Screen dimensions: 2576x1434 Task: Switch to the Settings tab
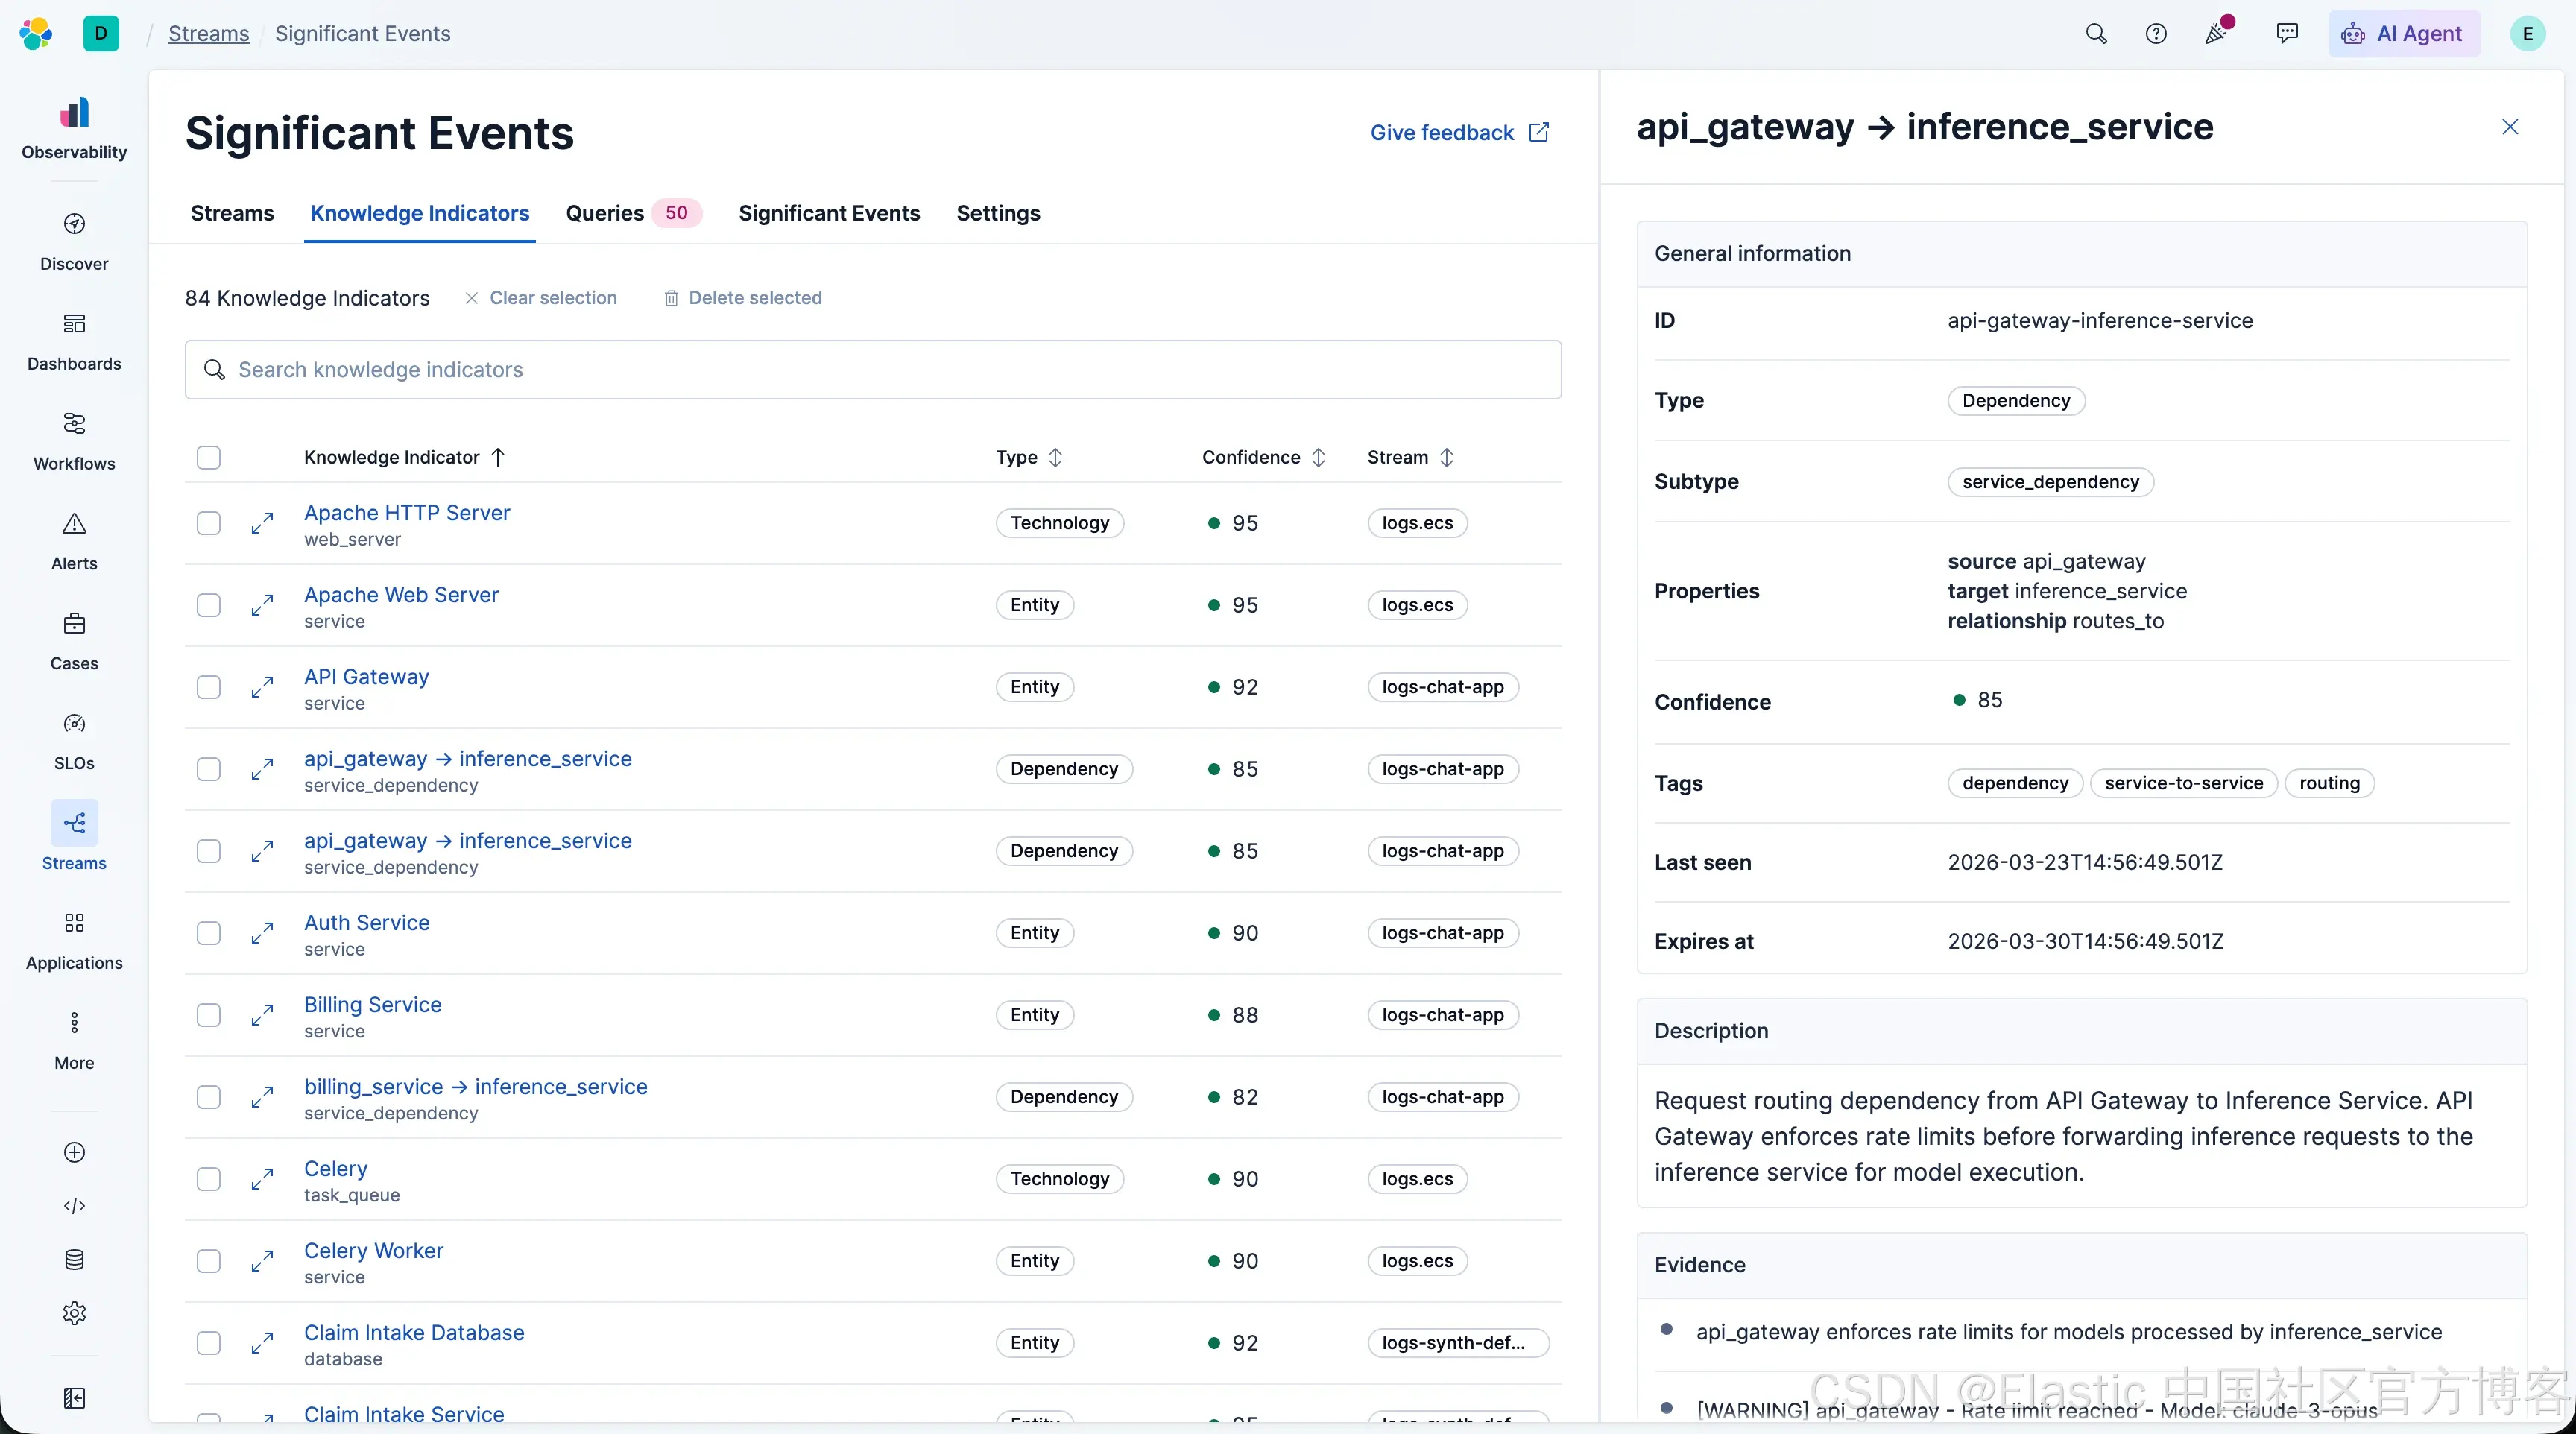[x=998, y=213]
